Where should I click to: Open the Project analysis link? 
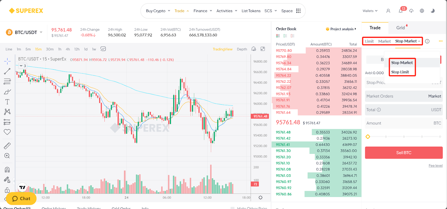click(341, 29)
